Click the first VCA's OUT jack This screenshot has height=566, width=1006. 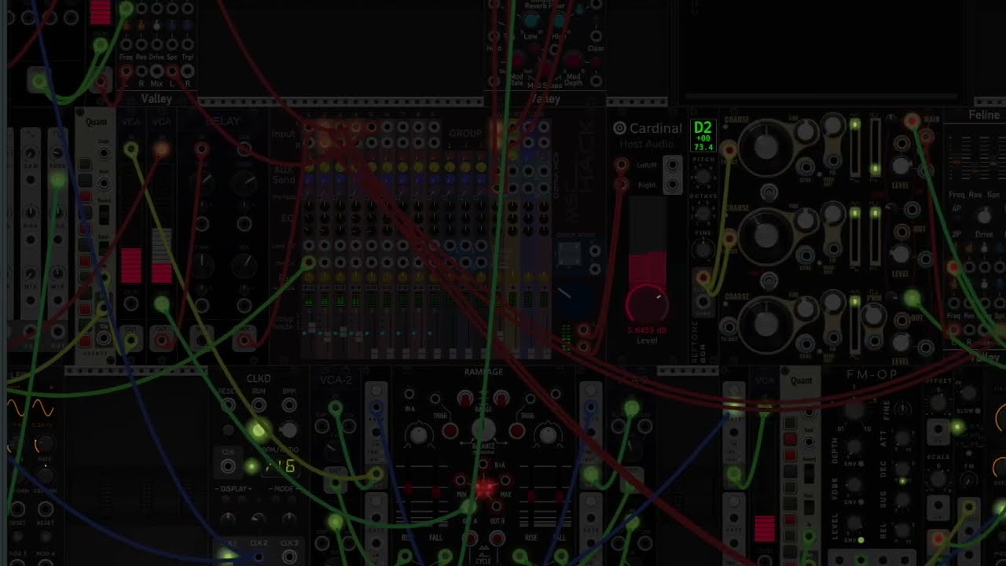[131, 340]
